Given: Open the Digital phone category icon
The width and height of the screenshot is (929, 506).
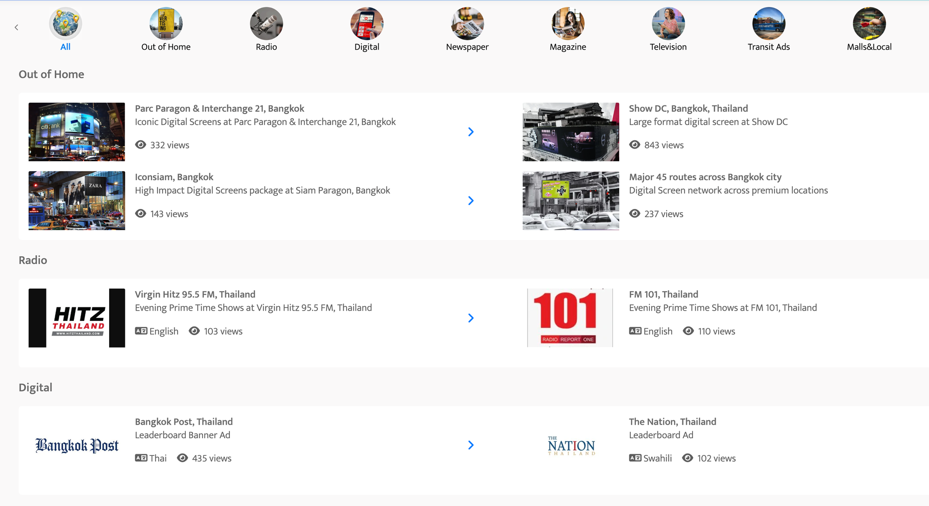Looking at the screenshot, I should tap(367, 24).
